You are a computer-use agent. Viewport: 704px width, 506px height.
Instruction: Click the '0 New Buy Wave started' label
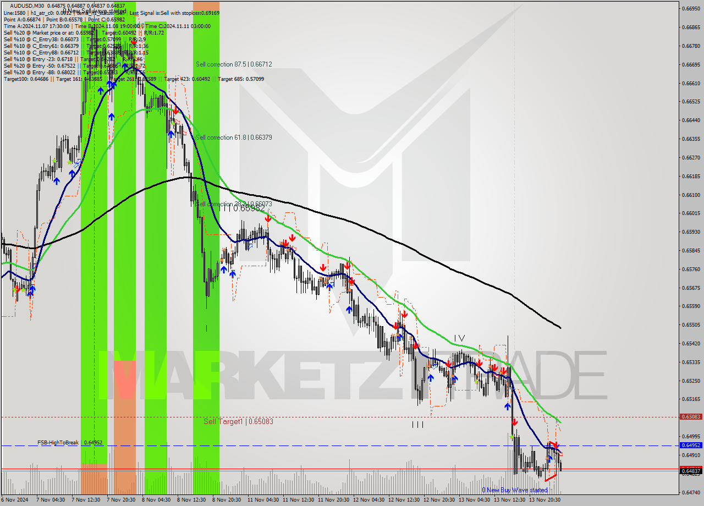click(x=515, y=490)
